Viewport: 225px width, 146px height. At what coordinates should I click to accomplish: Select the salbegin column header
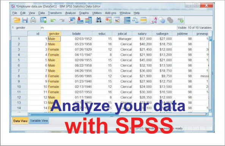tap(162, 34)
